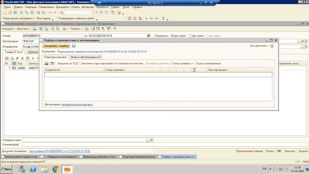
Task: Click the Записать button
Action: pos(290,151)
